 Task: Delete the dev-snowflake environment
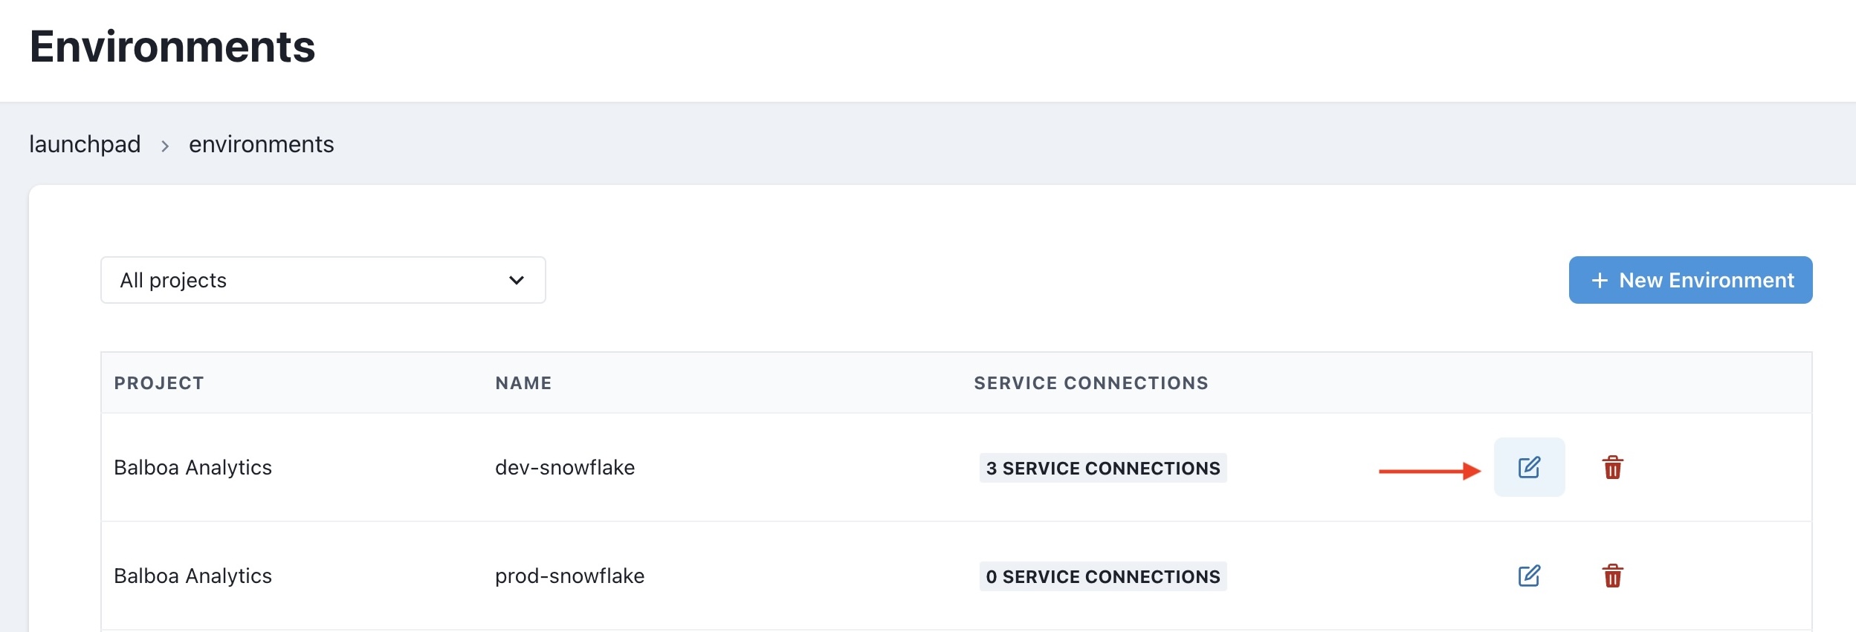(1612, 467)
